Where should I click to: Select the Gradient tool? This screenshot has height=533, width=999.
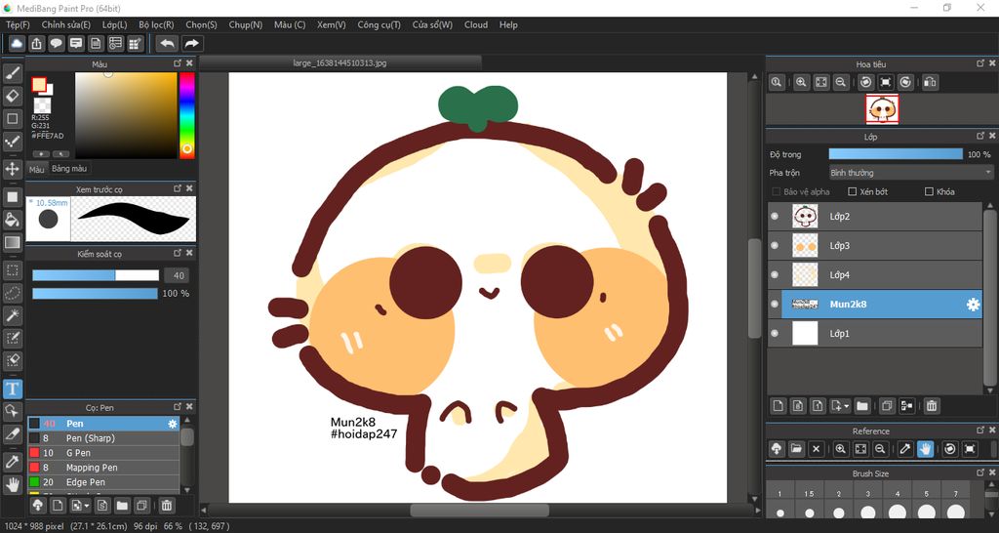12,242
